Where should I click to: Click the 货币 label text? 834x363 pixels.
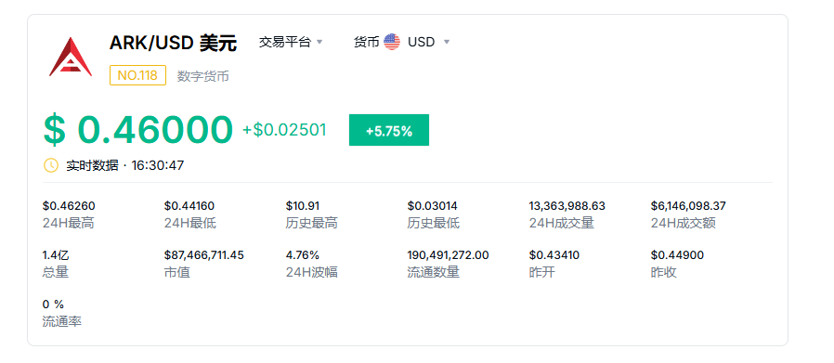click(x=366, y=42)
